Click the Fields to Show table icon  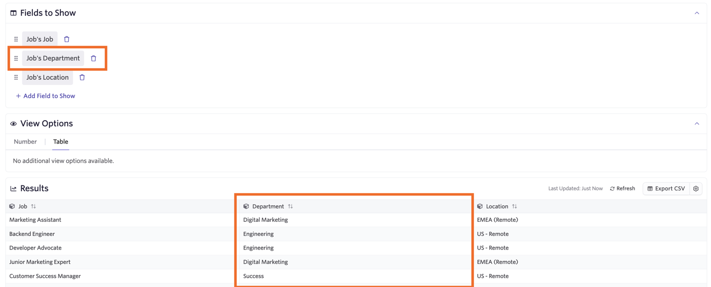point(14,13)
